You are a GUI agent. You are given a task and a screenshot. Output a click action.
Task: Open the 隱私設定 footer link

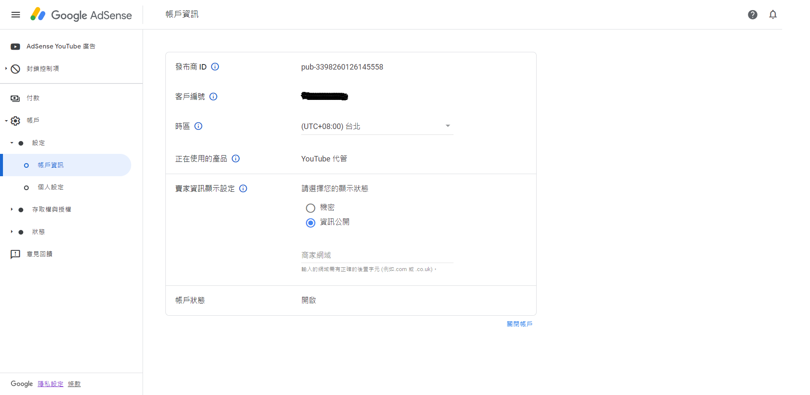point(51,384)
